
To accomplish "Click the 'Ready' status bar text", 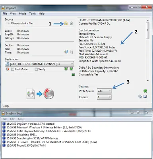I will 5,106.
